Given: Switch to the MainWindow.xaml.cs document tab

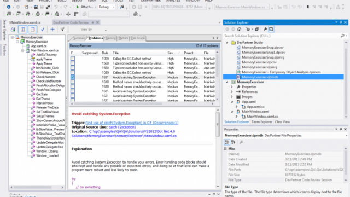Looking at the screenshot, I should tap(25, 22).
